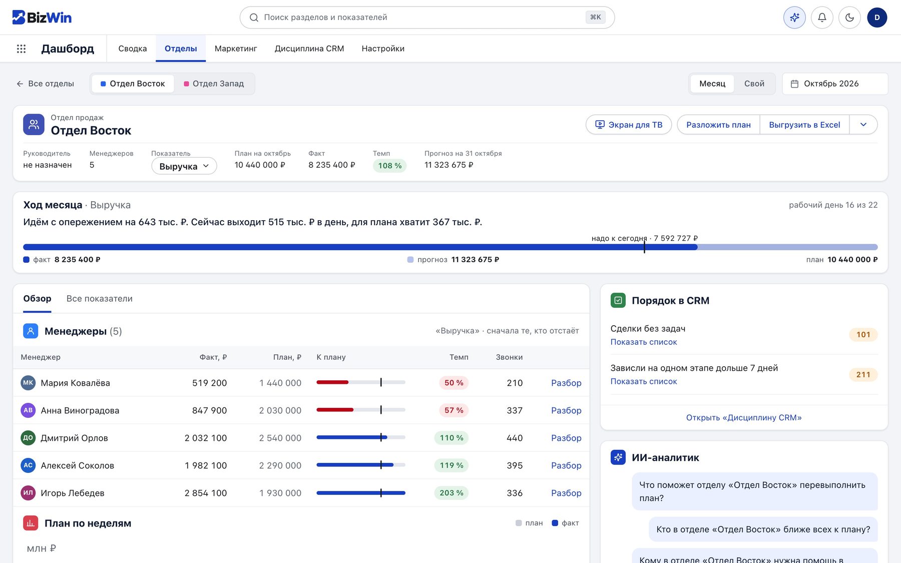Switch to Все показатели tab

(x=100, y=299)
